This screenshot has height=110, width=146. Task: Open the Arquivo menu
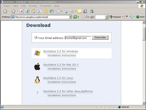tap(7, 6)
